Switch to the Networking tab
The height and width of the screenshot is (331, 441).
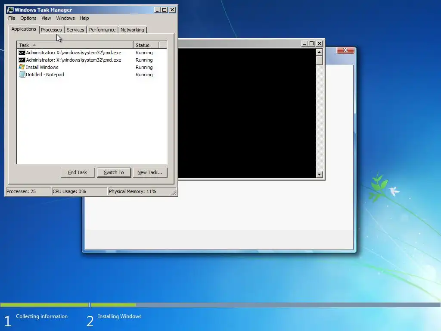(x=132, y=30)
